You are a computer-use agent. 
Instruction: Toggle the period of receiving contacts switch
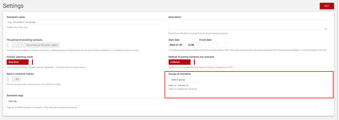(x=33, y=45)
